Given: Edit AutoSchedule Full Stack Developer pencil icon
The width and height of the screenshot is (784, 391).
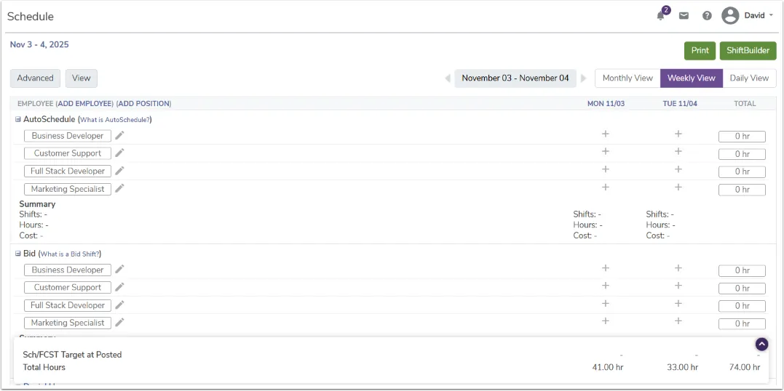Looking at the screenshot, I should click(x=119, y=170).
